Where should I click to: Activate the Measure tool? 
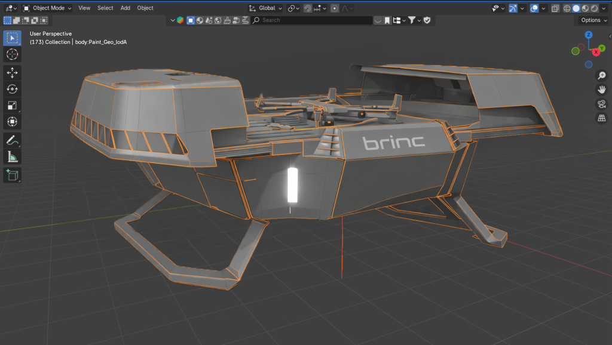coord(12,157)
